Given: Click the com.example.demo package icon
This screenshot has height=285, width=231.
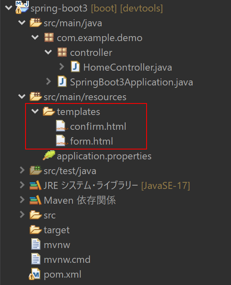Looking at the screenshot, I should (x=49, y=37).
